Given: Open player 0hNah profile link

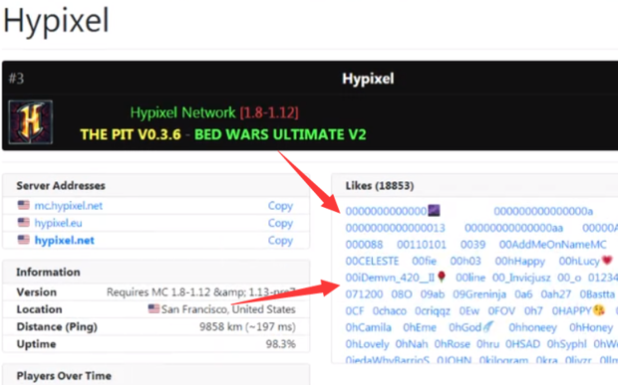Looking at the screenshot, I should point(412,343).
